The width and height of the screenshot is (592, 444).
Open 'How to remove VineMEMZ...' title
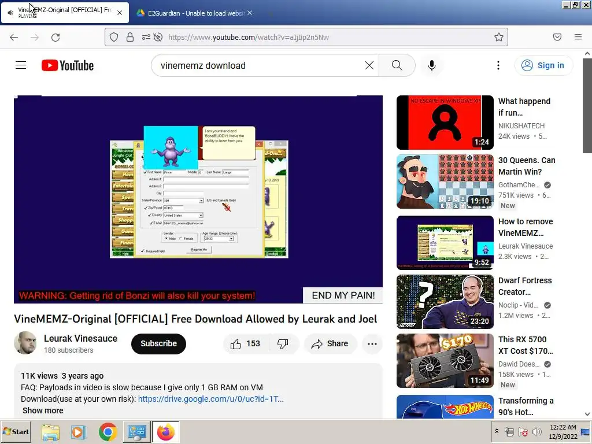pyautogui.click(x=525, y=227)
